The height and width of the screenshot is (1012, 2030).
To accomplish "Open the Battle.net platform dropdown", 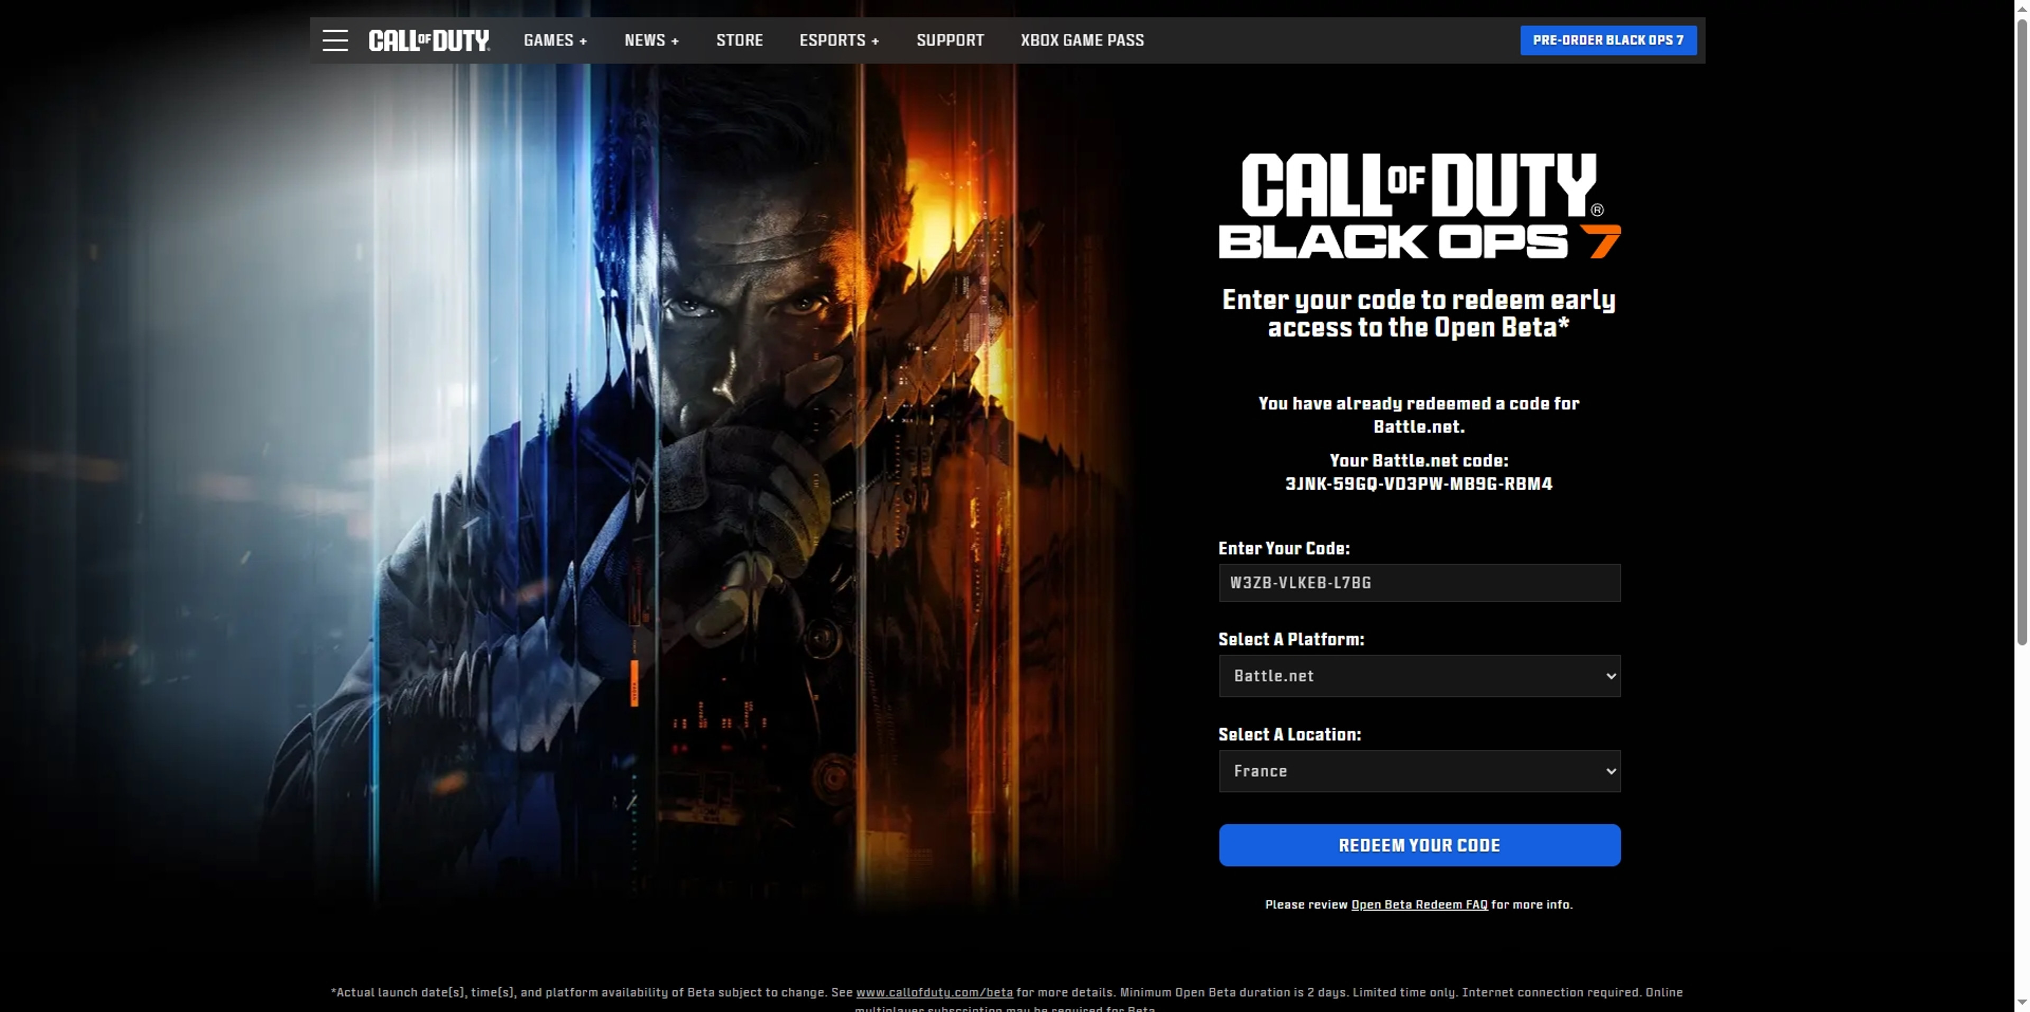I will click(1419, 675).
